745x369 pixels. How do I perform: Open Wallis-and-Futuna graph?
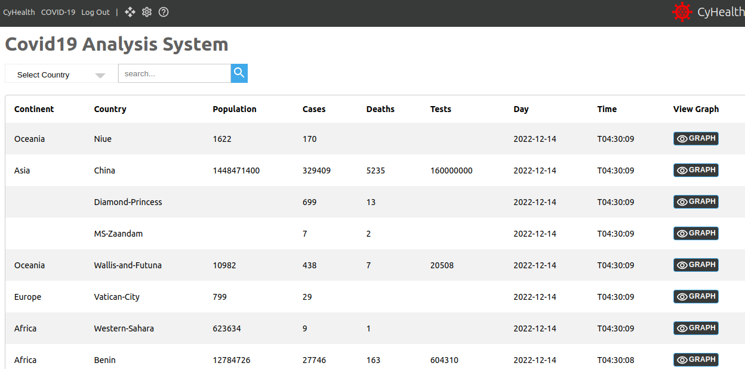click(x=695, y=265)
